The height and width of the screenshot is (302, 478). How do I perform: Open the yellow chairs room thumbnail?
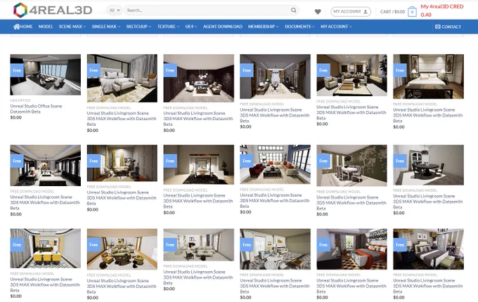click(x=46, y=249)
